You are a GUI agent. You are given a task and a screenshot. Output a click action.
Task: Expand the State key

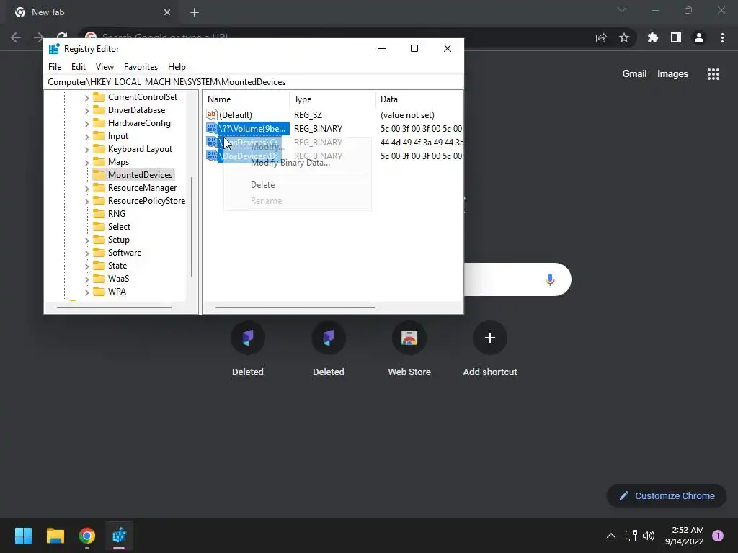tap(86, 266)
